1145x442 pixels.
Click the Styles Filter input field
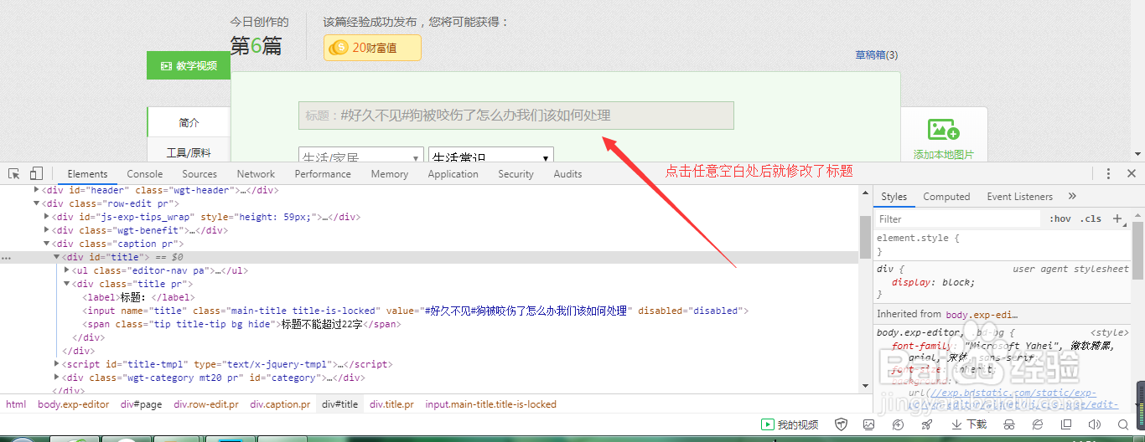[957, 218]
